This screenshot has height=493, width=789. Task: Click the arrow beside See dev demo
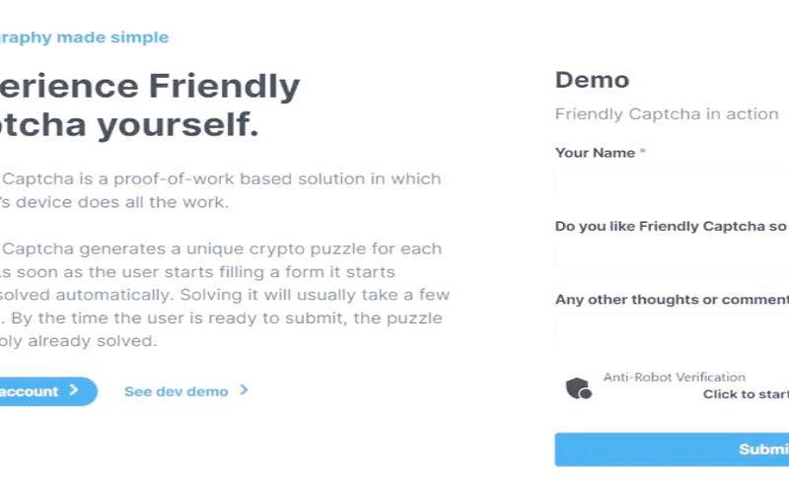click(x=244, y=390)
